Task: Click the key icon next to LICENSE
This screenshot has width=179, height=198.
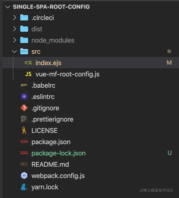Action: [x=24, y=131]
